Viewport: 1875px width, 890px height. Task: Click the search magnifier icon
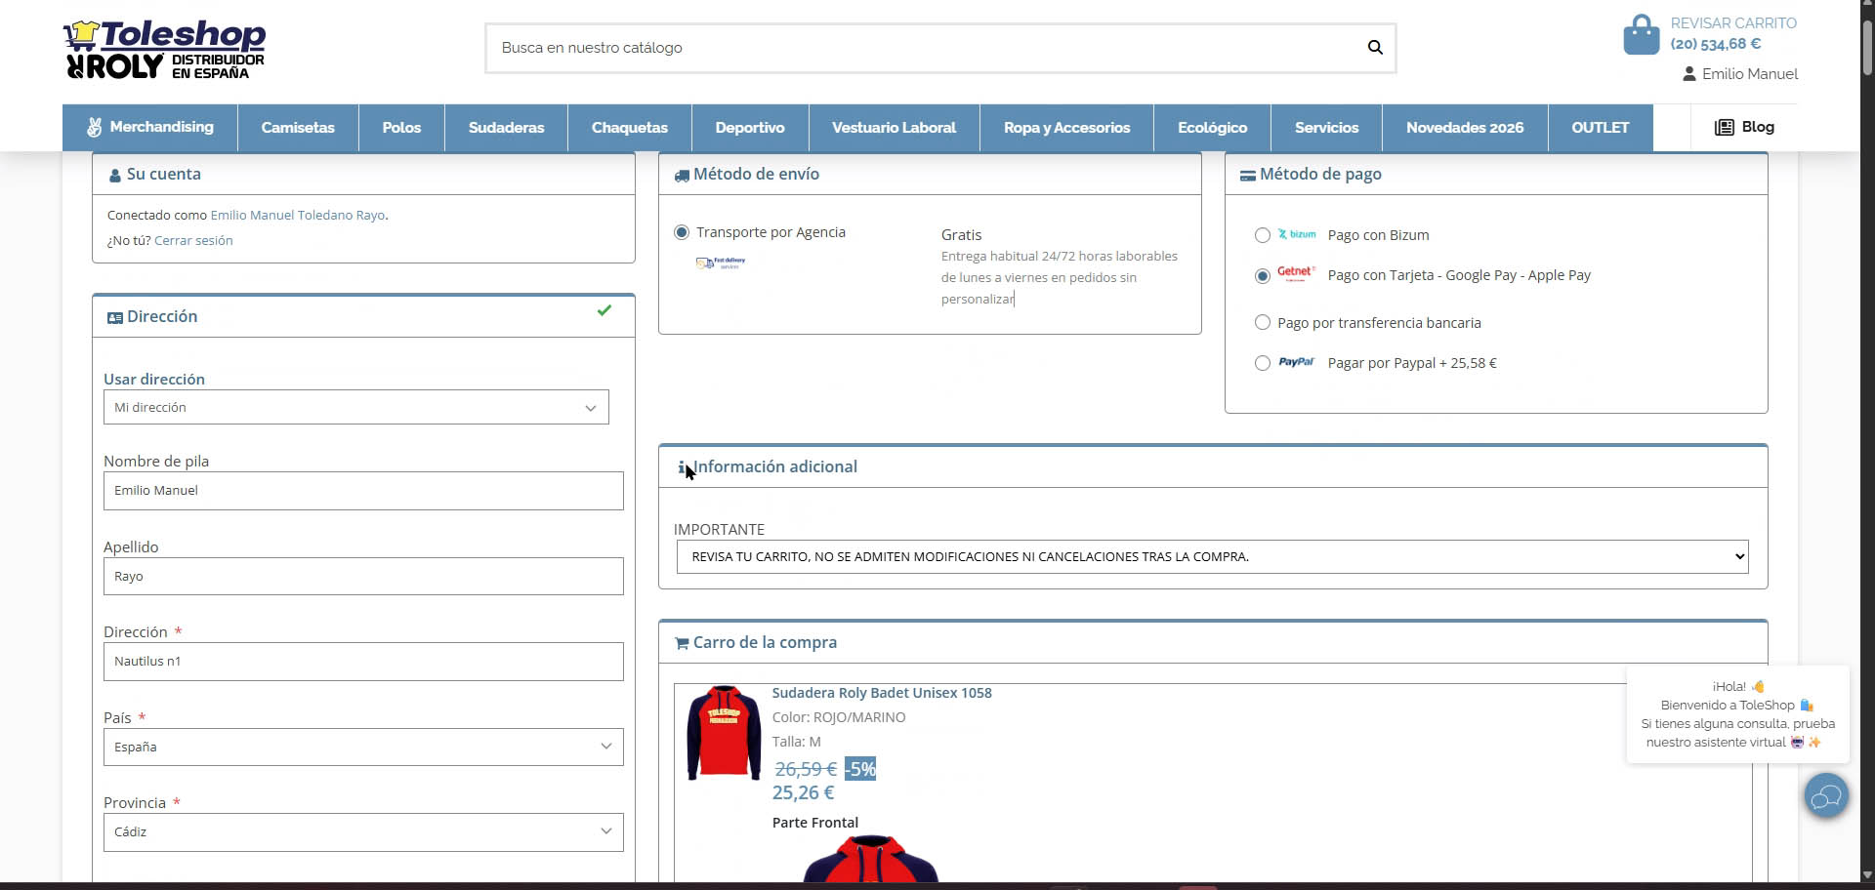pyautogui.click(x=1375, y=48)
